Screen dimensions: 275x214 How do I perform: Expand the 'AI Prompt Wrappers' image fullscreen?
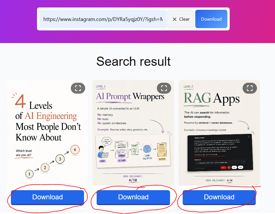tap(164, 88)
